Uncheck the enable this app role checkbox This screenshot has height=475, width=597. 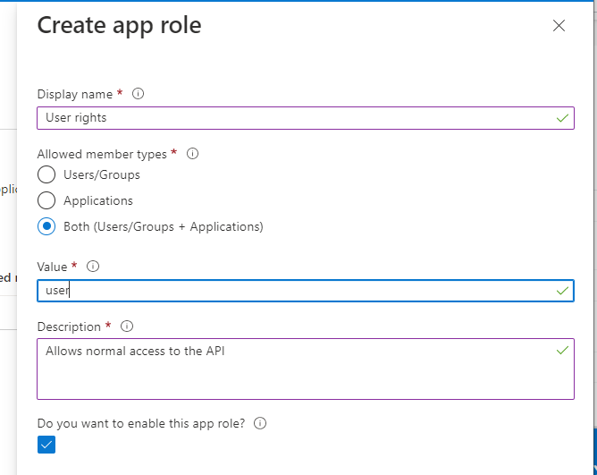(x=46, y=445)
